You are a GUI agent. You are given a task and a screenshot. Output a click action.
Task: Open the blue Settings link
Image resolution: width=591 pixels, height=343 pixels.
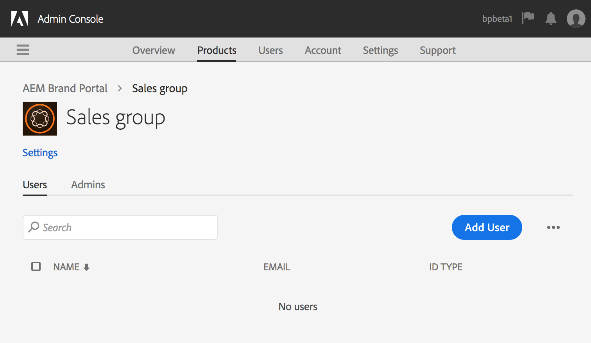[x=40, y=153]
